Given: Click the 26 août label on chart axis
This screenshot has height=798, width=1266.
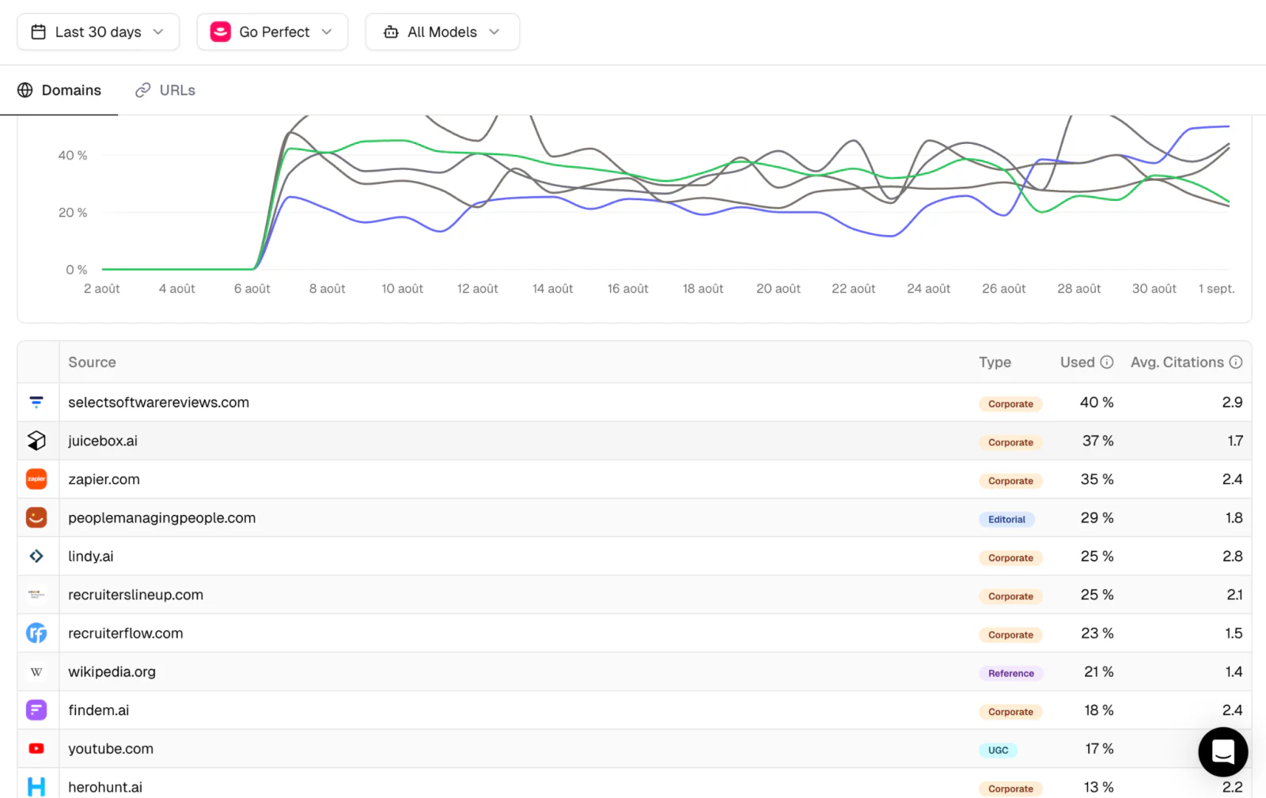Looking at the screenshot, I should (1004, 289).
